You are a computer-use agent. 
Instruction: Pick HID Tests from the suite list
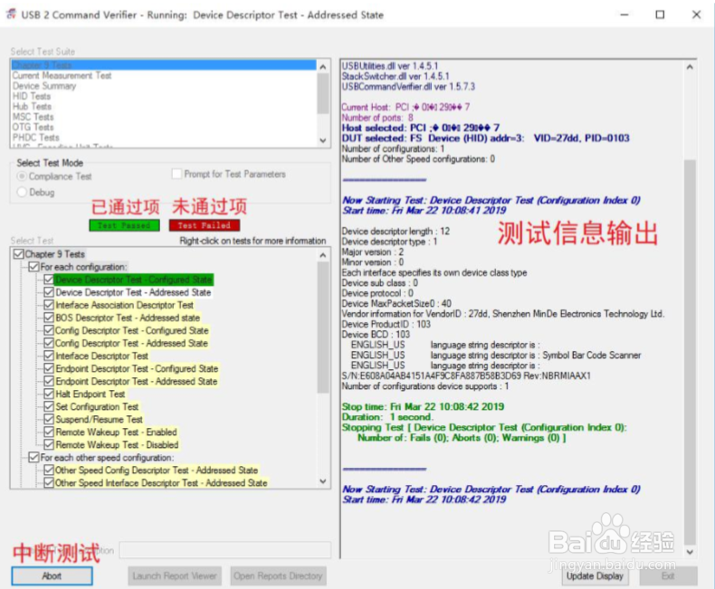pos(32,96)
